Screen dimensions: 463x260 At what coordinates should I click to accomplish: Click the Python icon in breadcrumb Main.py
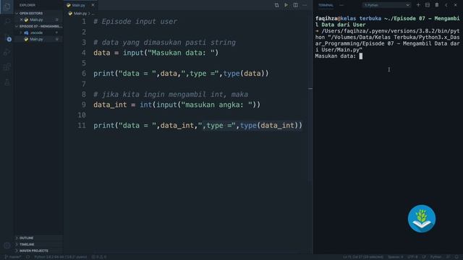tap(70, 13)
